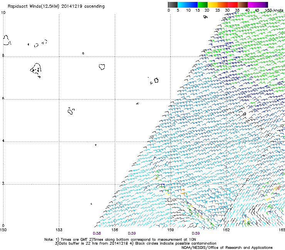The height and width of the screenshot is (250, 285).
Task: Click the island outline near 7N 152E
Action: [36, 70]
